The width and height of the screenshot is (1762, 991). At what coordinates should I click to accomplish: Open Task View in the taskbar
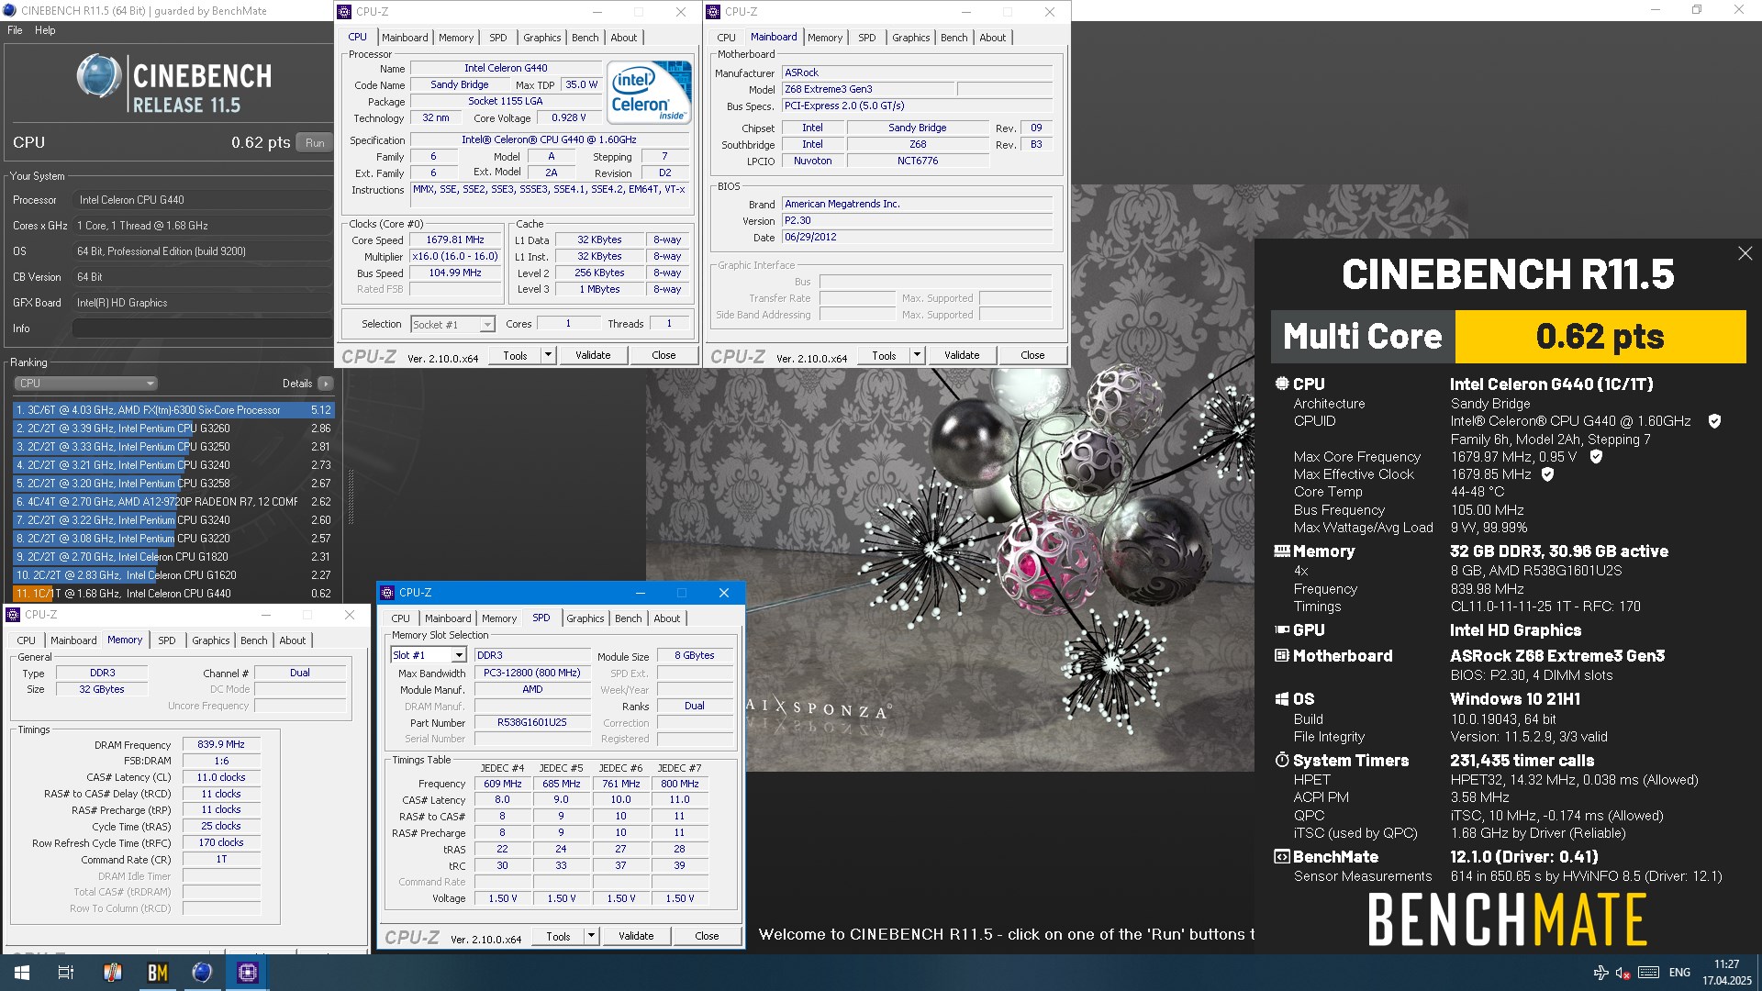click(66, 973)
